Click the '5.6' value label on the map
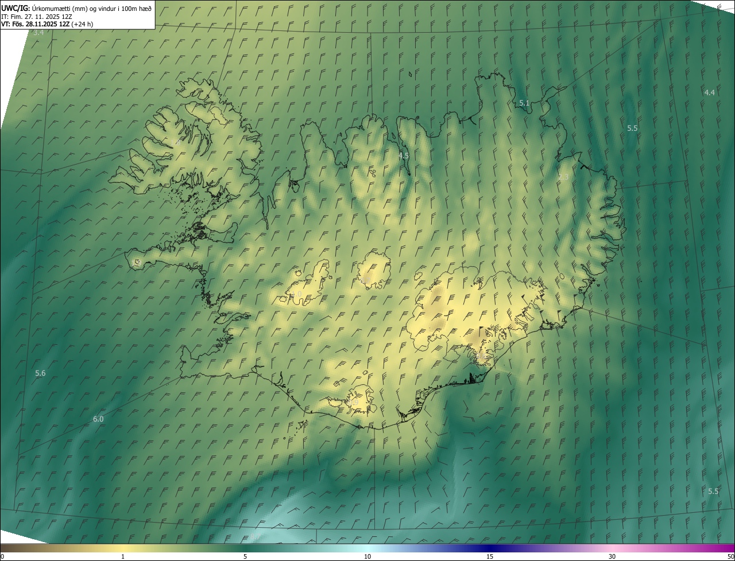The height and width of the screenshot is (561, 735). tap(40, 373)
